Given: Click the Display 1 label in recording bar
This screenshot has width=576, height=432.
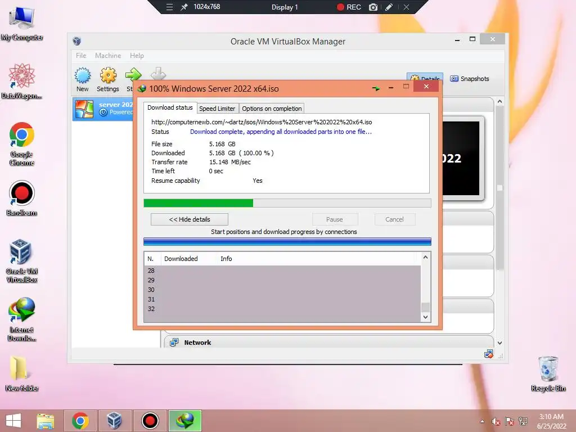Looking at the screenshot, I should click(x=285, y=7).
